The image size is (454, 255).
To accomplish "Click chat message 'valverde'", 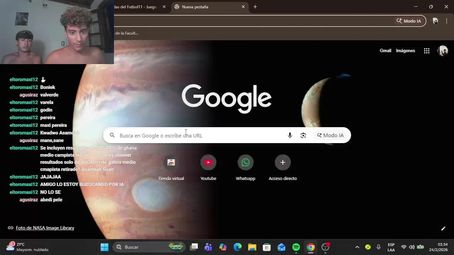I will (x=49, y=95).
